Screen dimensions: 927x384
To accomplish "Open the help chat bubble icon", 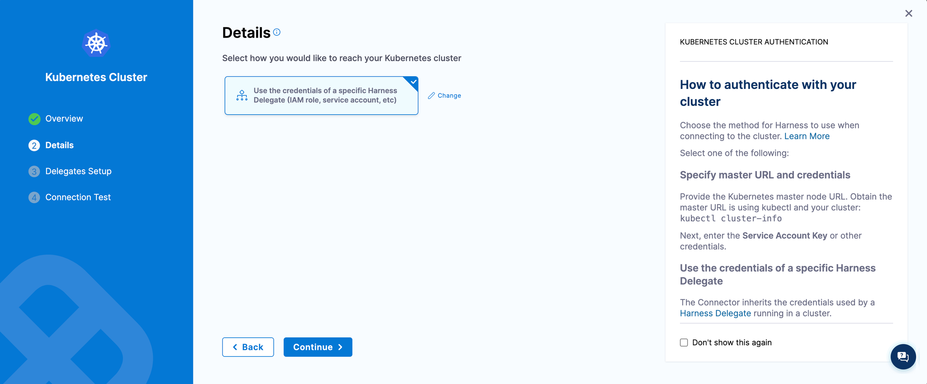I will coord(903,357).
